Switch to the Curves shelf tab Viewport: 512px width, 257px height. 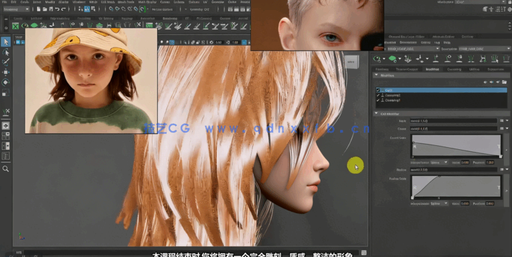click(18, 19)
